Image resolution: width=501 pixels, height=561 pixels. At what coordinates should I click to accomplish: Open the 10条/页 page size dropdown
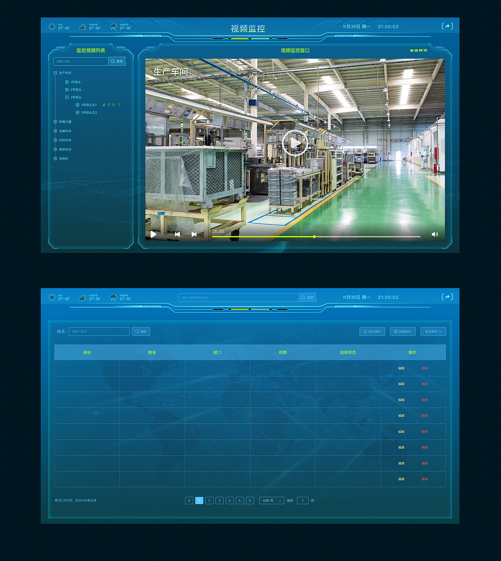tap(272, 500)
